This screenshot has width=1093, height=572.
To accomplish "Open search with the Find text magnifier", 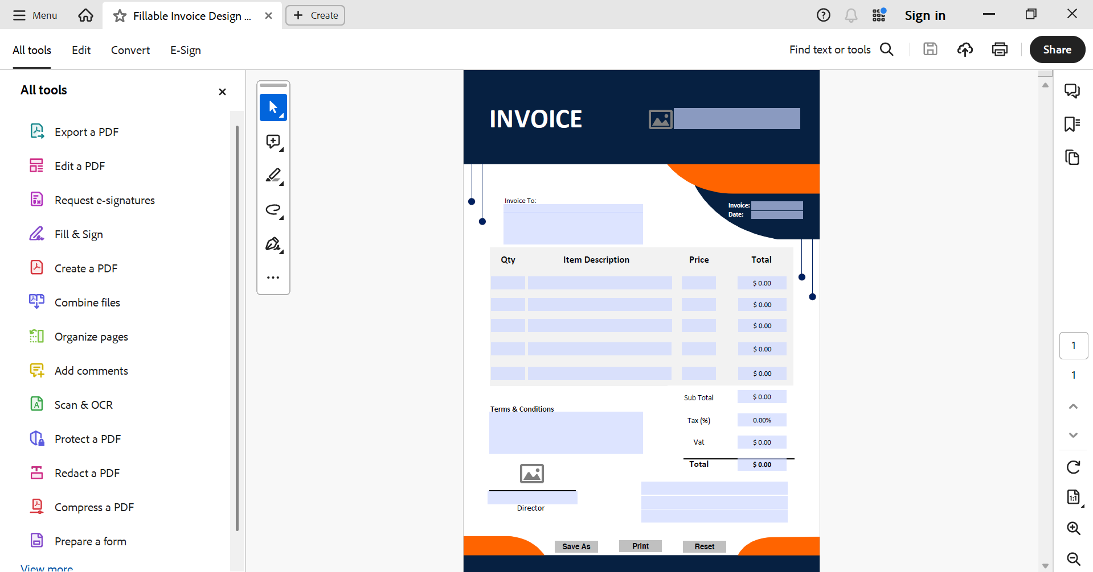I will [x=887, y=49].
